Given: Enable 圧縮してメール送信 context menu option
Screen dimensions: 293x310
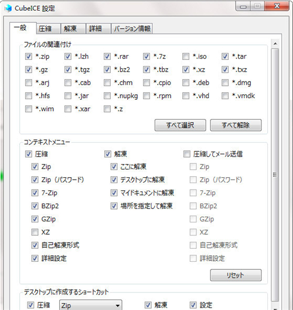Looking at the screenshot, I should coord(187,154).
